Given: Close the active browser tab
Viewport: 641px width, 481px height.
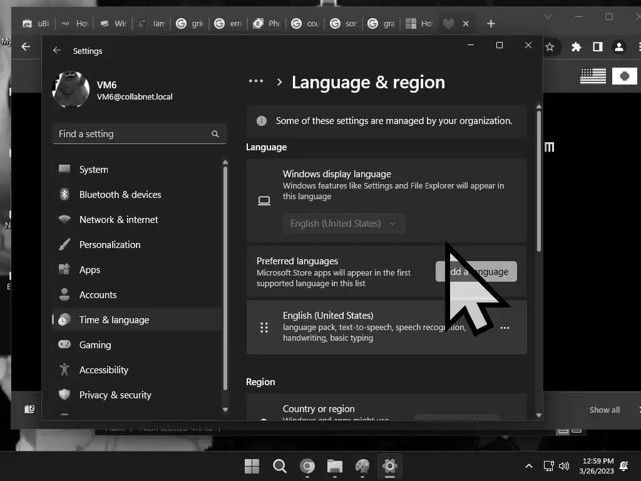Looking at the screenshot, I should point(466,24).
